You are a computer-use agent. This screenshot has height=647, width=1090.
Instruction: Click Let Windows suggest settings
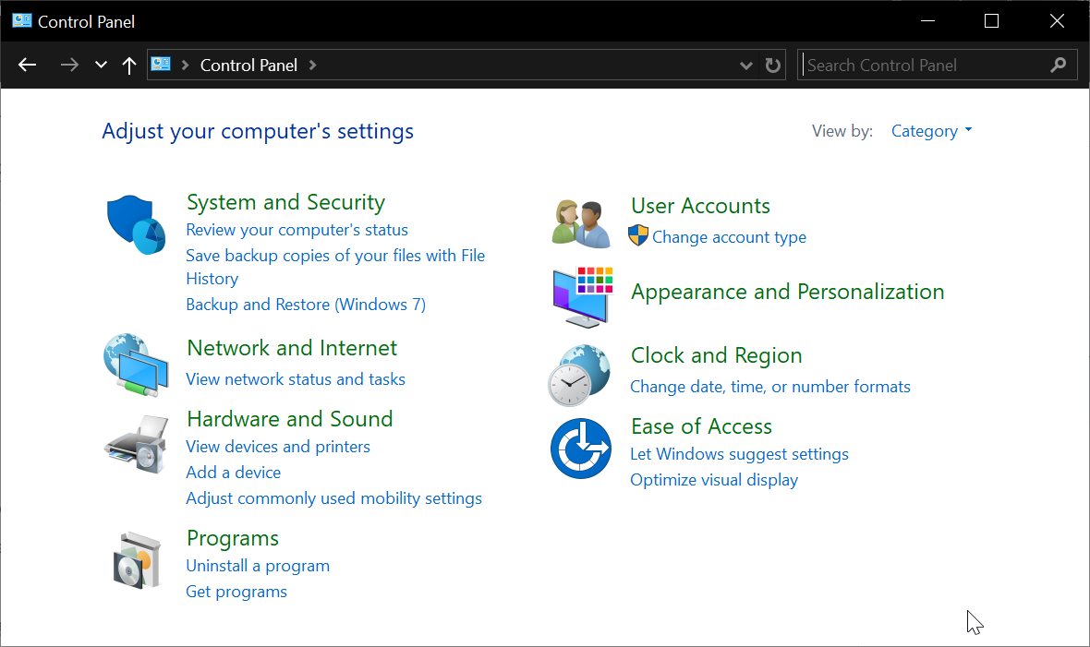coord(740,454)
